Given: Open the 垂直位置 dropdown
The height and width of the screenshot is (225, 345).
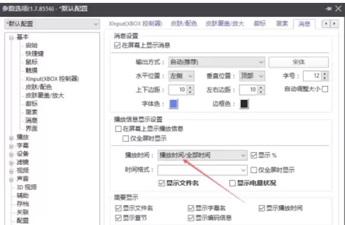Looking at the screenshot, I should pos(252,76).
